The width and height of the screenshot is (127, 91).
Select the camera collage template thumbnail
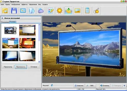tap(10, 30)
